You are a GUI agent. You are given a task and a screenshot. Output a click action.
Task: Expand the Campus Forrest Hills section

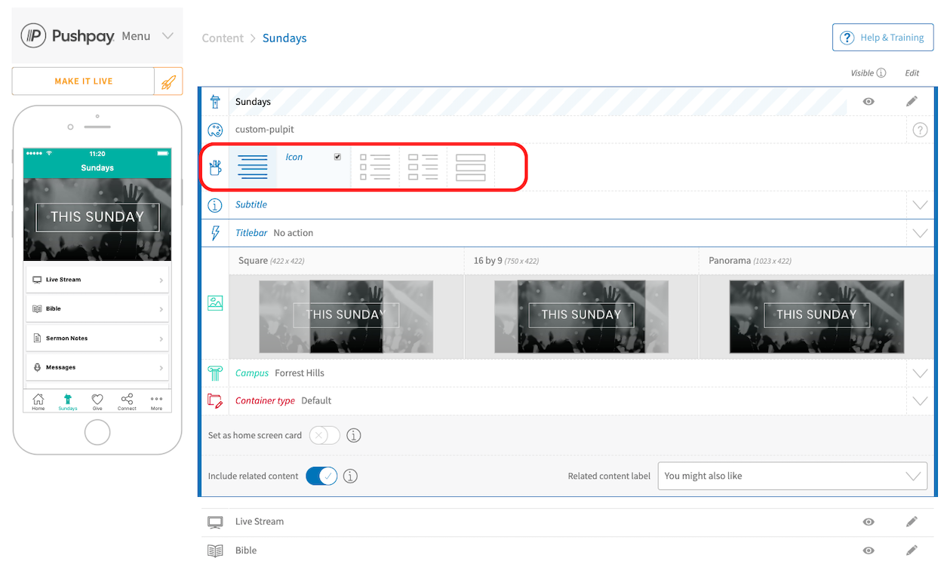click(920, 372)
